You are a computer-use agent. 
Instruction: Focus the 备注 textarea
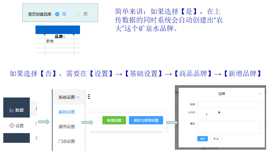tap(229, 127)
